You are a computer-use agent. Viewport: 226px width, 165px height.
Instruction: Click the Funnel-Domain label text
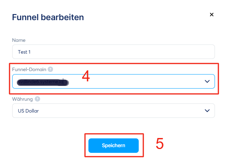(x=29, y=70)
